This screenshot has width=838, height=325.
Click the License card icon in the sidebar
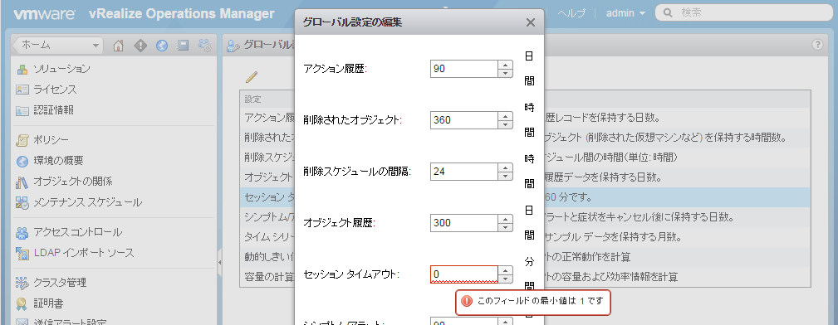coord(22,90)
